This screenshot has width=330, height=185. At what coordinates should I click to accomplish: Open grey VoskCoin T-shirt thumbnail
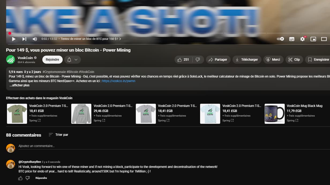click(x=146, y=114)
